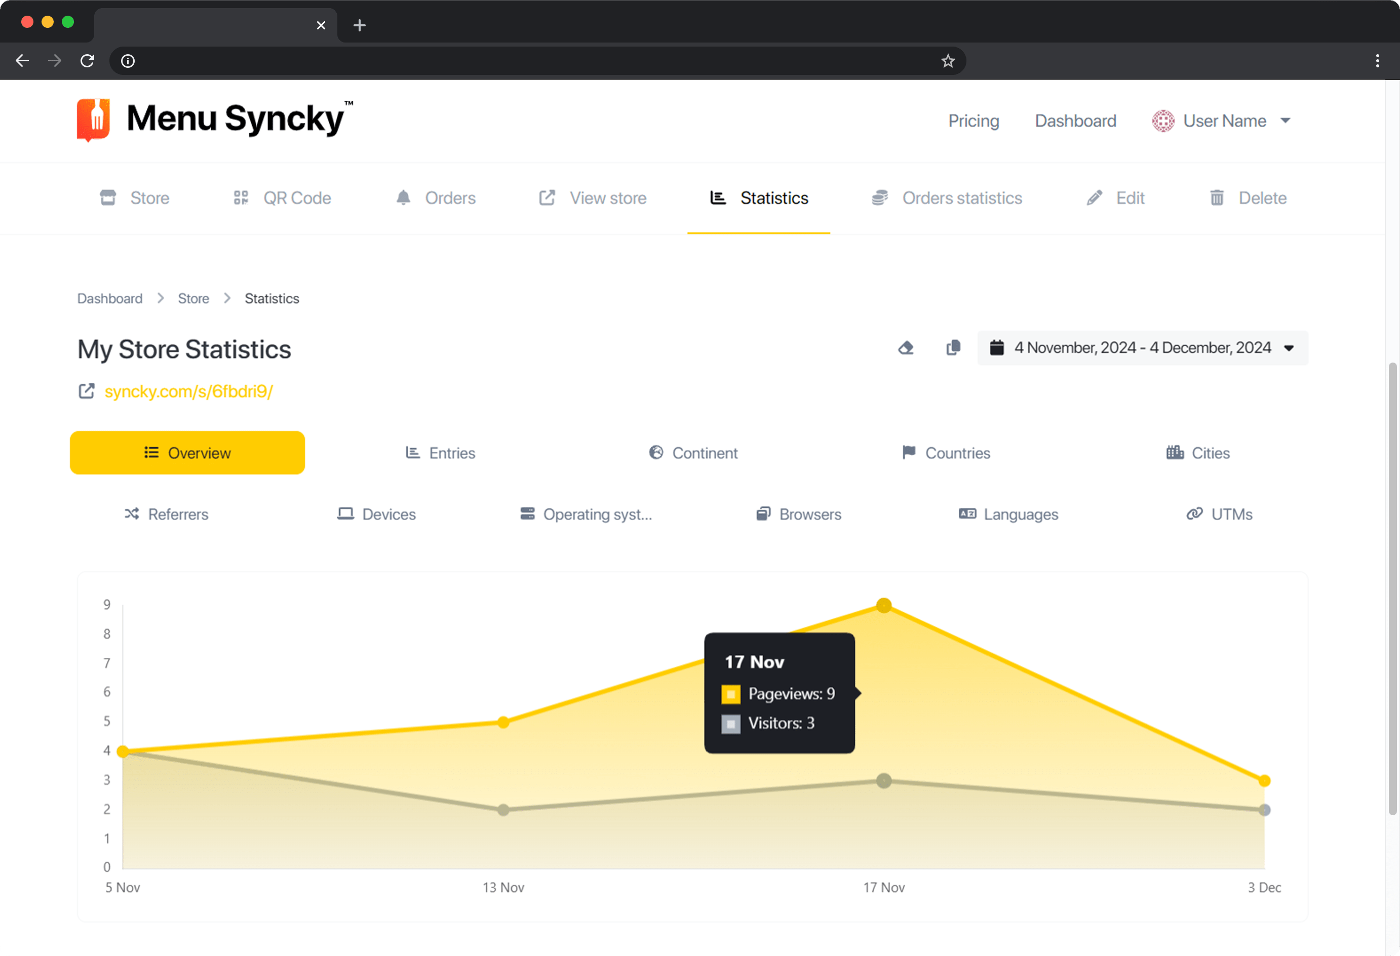The width and height of the screenshot is (1400, 956).
Task: Open a new browser tab with plus icon
Action: click(x=360, y=25)
